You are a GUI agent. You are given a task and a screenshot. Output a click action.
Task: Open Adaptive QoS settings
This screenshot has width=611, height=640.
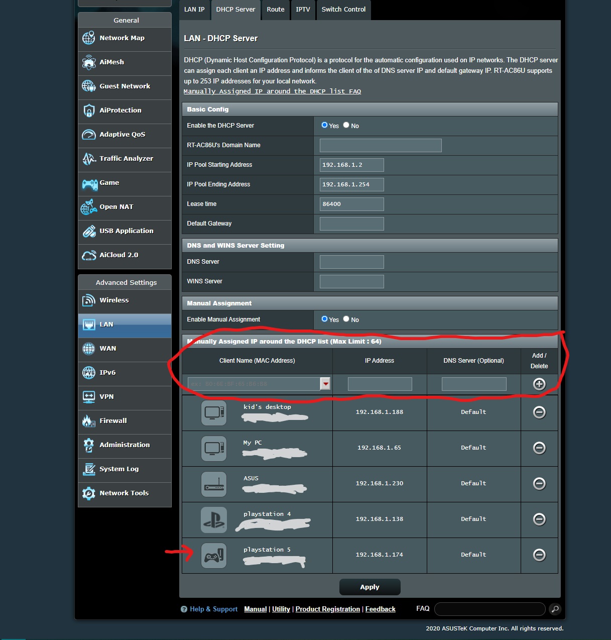pyautogui.click(x=125, y=135)
